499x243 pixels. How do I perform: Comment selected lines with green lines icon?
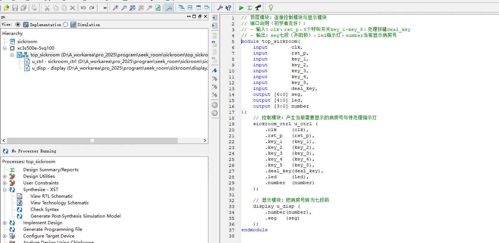coord(215,36)
